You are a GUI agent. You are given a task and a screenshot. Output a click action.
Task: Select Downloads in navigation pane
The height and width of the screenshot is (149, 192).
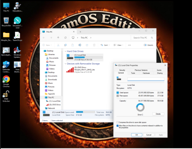[52, 80]
